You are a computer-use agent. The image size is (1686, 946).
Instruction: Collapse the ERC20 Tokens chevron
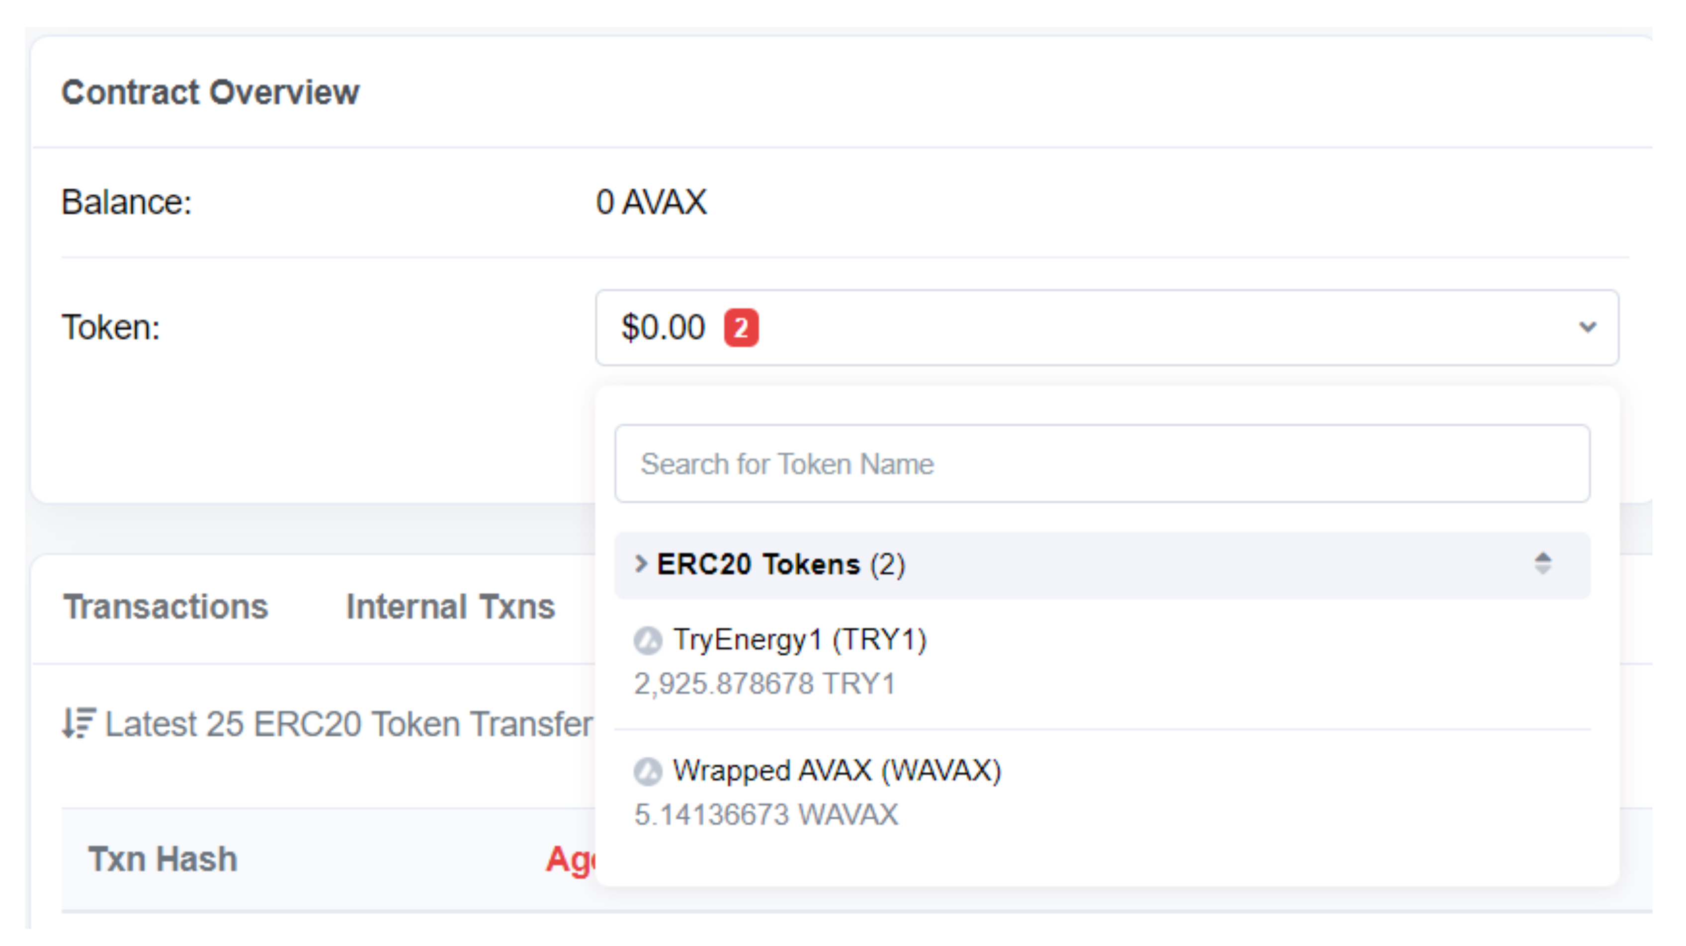(641, 563)
